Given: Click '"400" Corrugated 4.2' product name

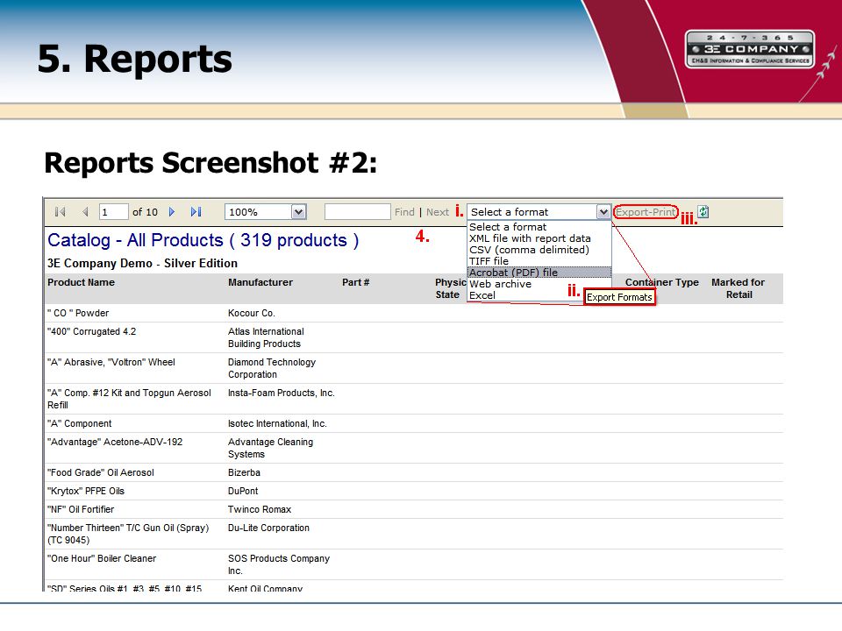Looking at the screenshot, I should (x=92, y=331).
